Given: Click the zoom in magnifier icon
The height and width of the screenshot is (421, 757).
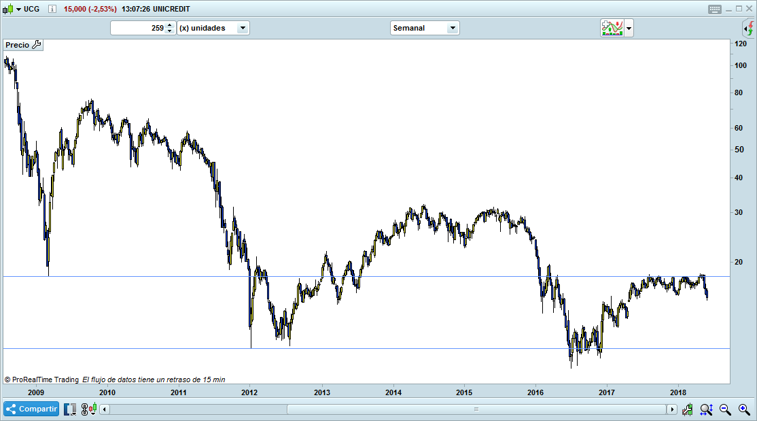Looking at the screenshot, I should tap(743, 409).
